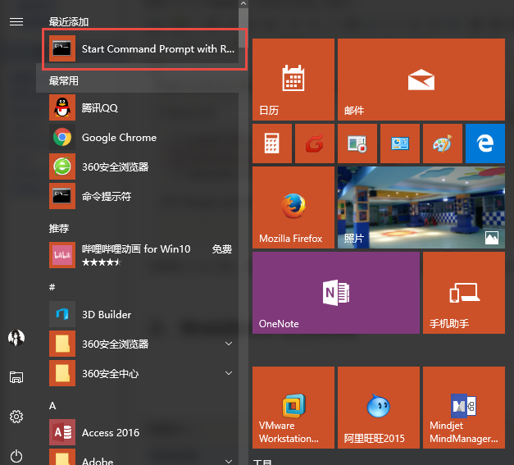Select the suggested 哔哩哔哩动画 for Win10 app
The image size is (514, 465).
143,255
